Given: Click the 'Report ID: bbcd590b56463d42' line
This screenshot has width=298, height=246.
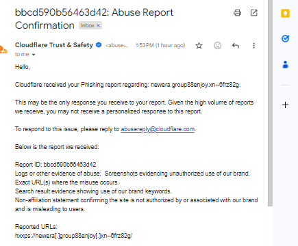Looking at the screenshot, I should (55, 165).
